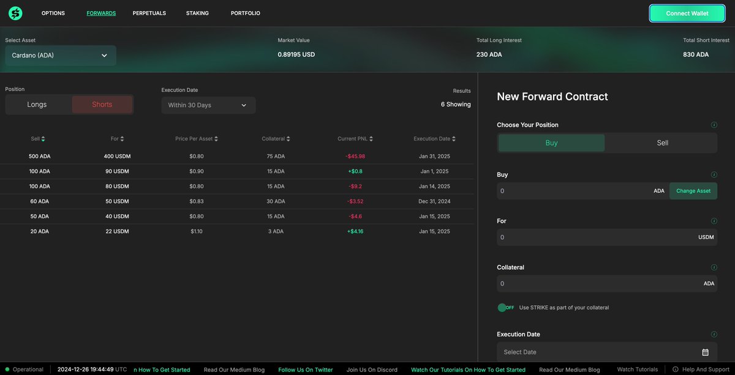
Task: Click 230 ADA total long interest
Action: [x=489, y=54]
